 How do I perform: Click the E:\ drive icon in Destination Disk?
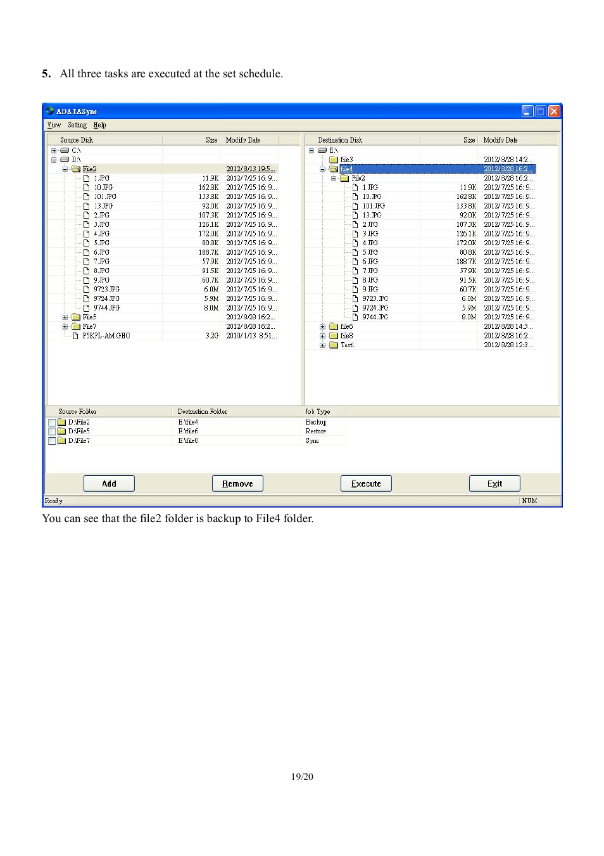pos(322,151)
